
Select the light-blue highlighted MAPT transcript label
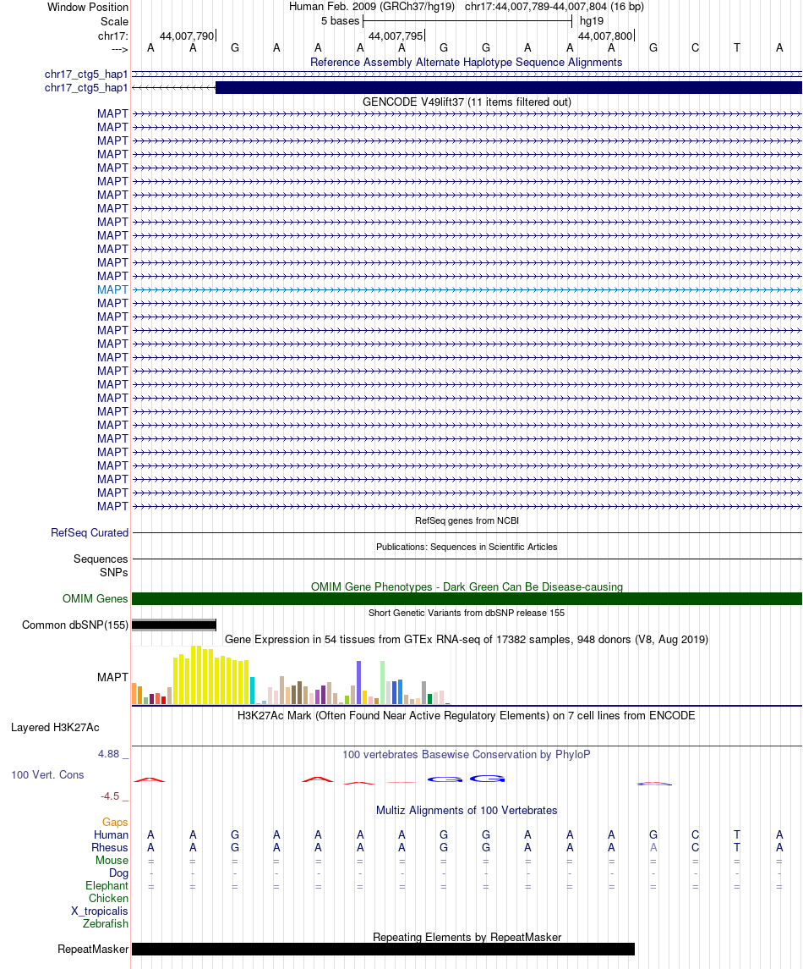[112, 289]
